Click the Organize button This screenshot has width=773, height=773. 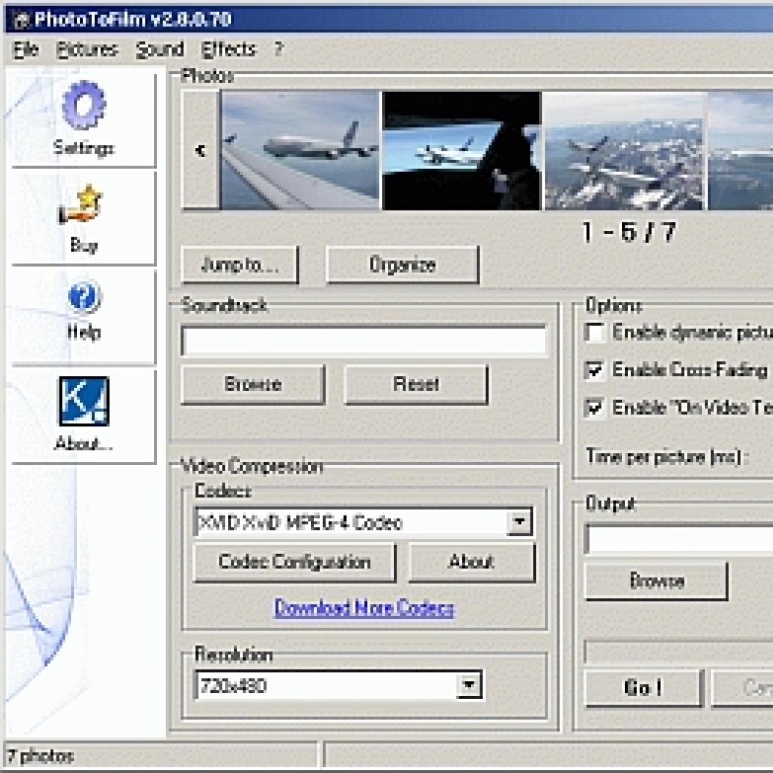(x=402, y=265)
